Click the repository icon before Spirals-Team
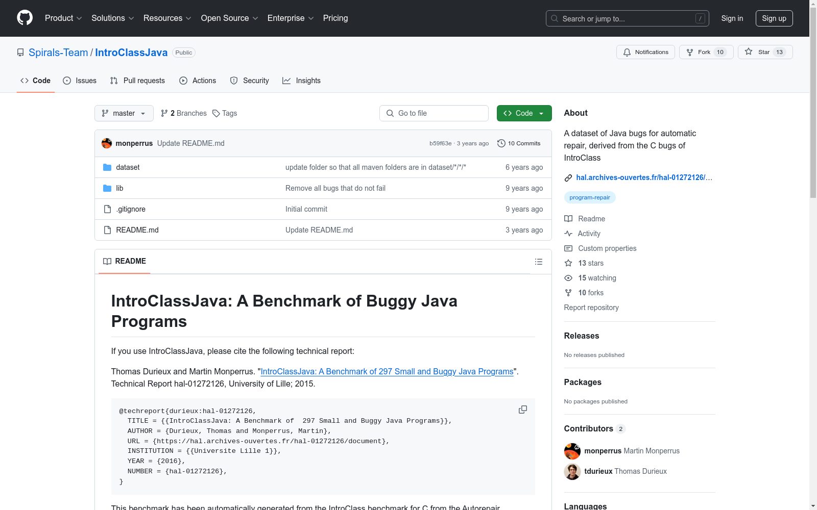The image size is (817, 510). [x=20, y=53]
